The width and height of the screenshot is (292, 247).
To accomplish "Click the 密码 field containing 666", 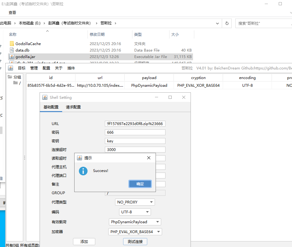I will coord(135,132).
